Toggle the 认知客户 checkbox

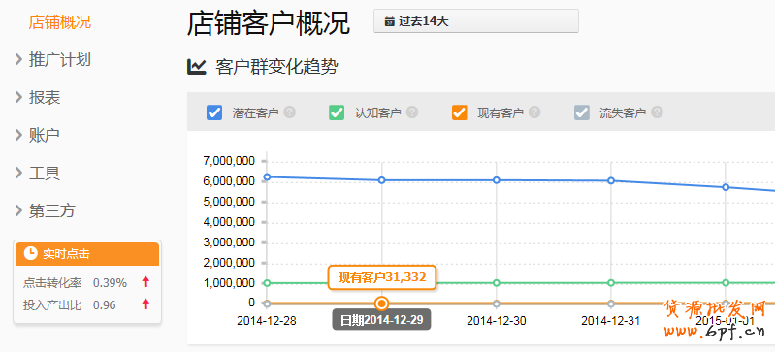click(337, 112)
